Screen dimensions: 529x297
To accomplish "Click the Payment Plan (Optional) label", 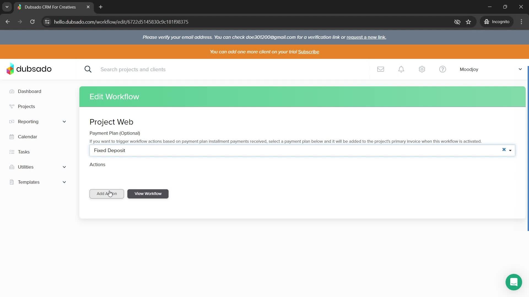I will (x=115, y=133).
